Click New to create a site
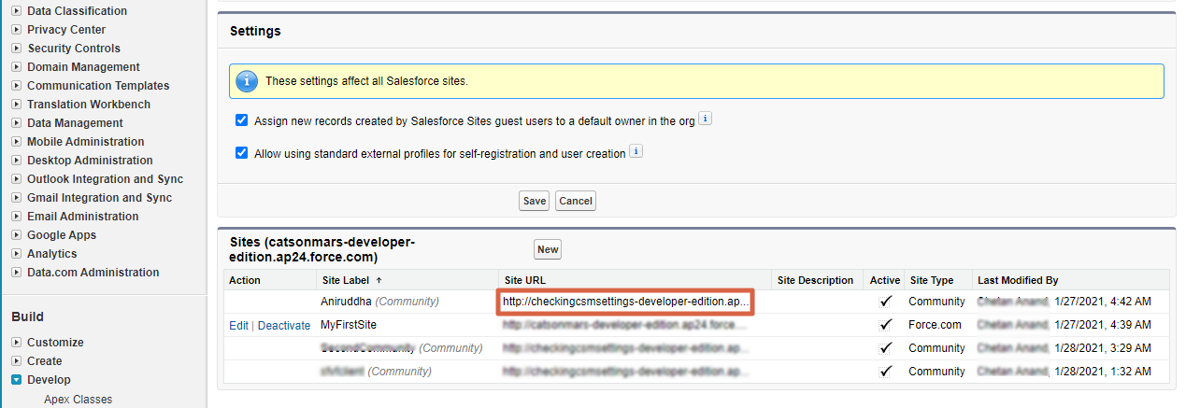Image resolution: width=1186 pixels, height=408 pixels. [x=547, y=249]
